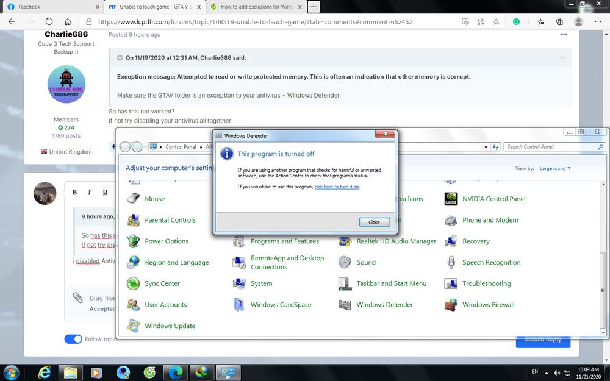Image resolution: width=610 pixels, height=381 pixels.
Task: Open Charlie686 profile name link
Action: 66,35
